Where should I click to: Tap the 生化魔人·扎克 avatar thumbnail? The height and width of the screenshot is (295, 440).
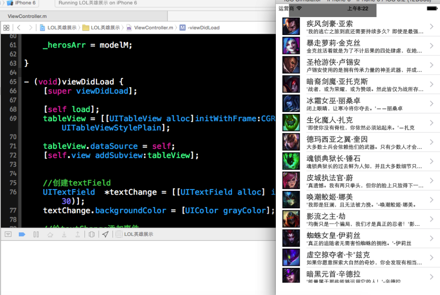point(291,123)
